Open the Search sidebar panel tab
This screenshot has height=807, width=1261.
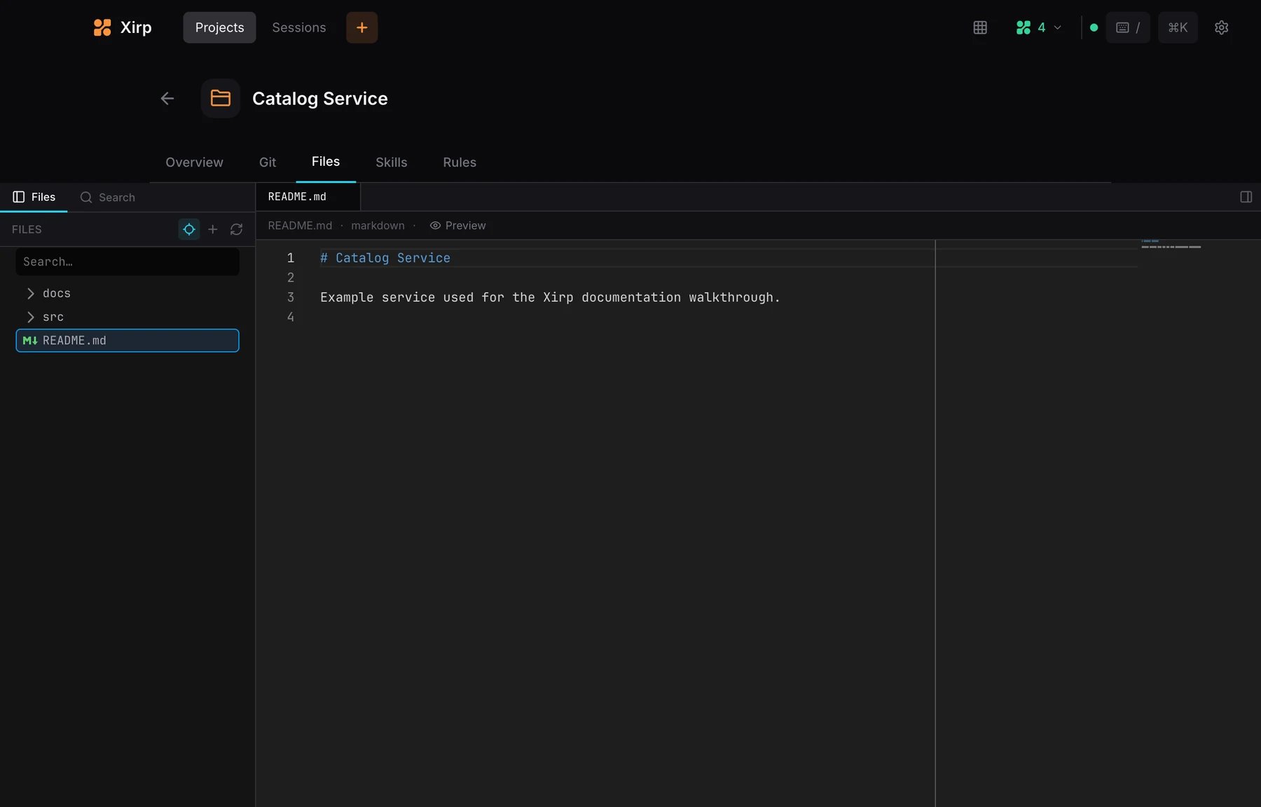[x=107, y=197]
